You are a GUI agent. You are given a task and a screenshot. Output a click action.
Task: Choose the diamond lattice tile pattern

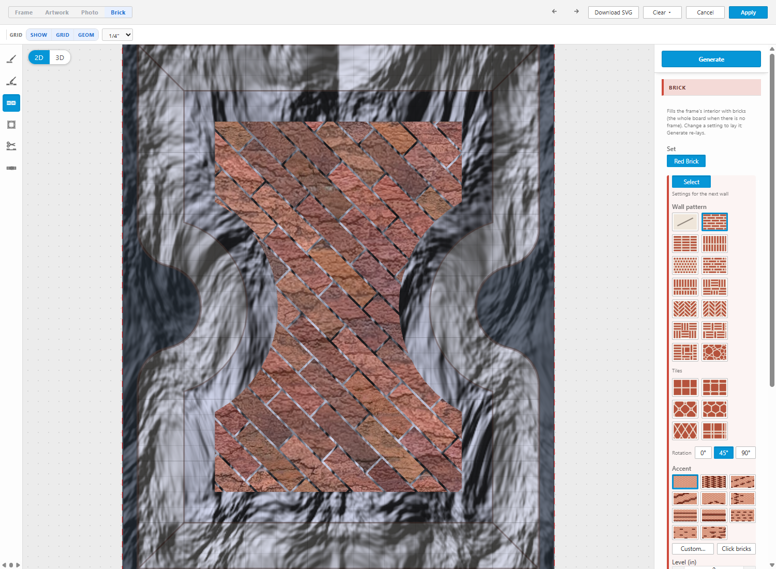click(685, 431)
